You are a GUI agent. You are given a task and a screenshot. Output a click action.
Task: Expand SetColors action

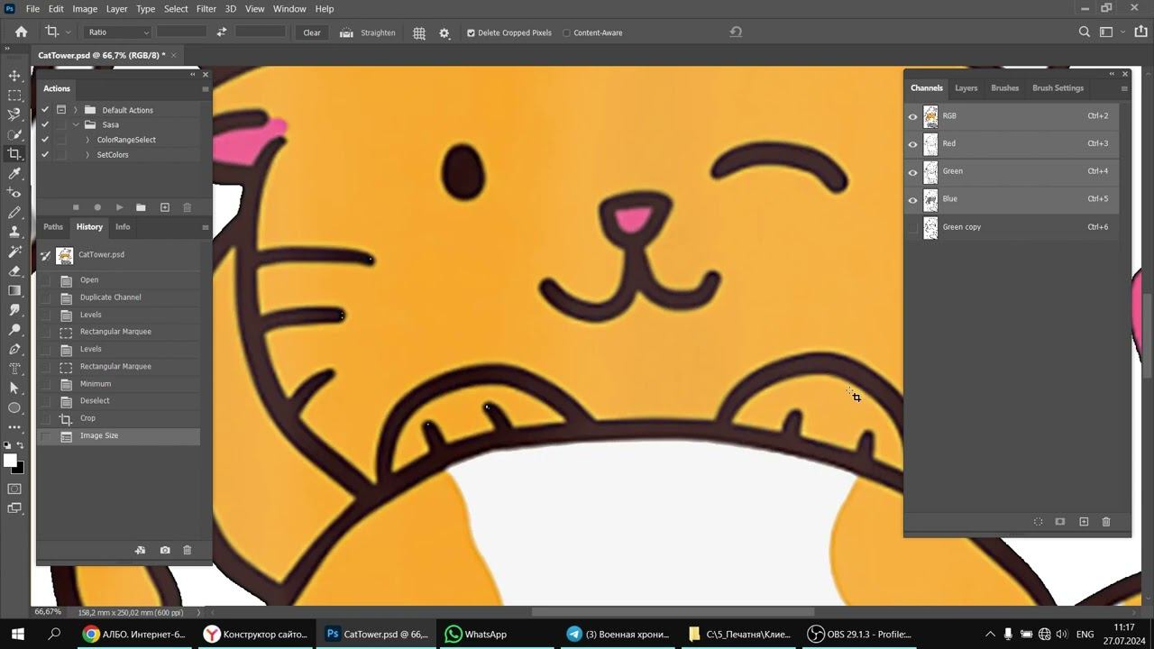coord(87,155)
